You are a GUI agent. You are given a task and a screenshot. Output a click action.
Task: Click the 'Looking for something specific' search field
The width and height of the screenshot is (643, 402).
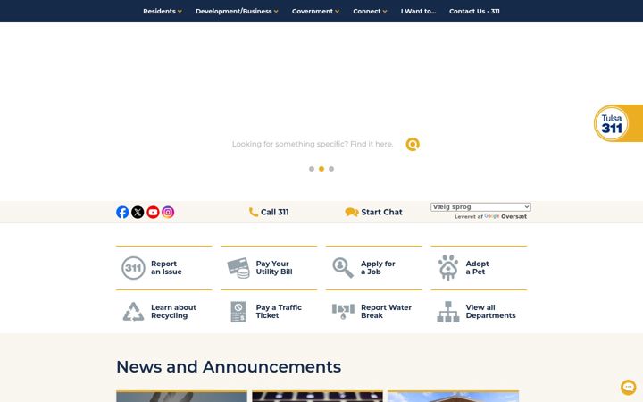(313, 144)
